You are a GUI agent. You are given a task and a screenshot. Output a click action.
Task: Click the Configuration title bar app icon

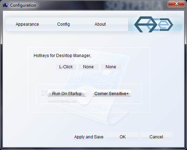pos(6,5)
